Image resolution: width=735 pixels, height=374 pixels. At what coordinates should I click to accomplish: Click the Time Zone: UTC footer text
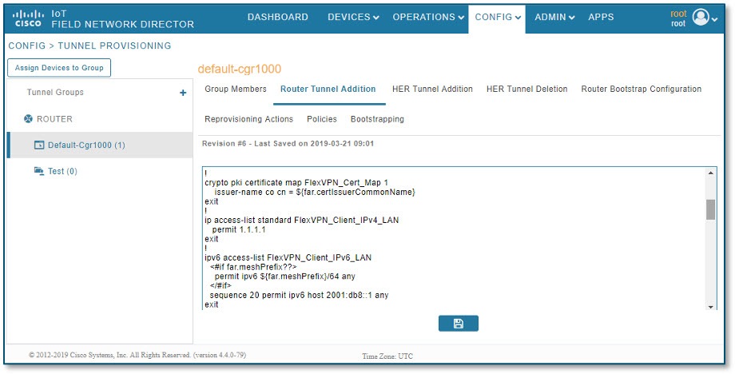387,356
